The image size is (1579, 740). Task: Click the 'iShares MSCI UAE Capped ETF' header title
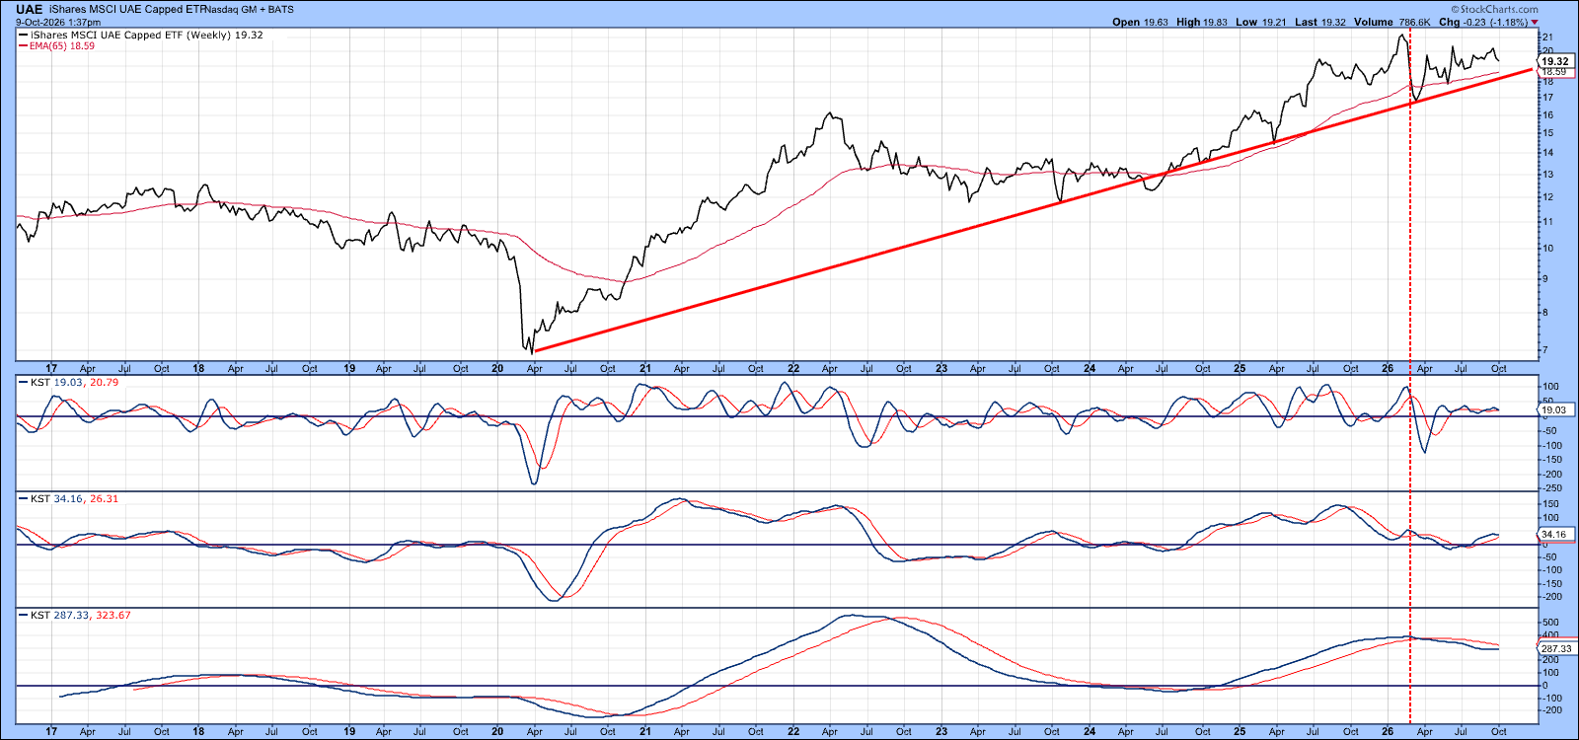pyautogui.click(x=125, y=10)
